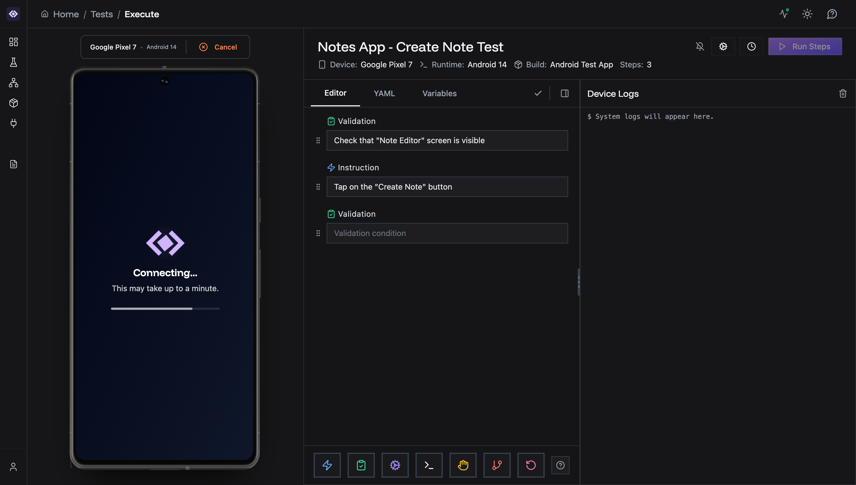Click the pink restart step icon

(x=530, y=465)
